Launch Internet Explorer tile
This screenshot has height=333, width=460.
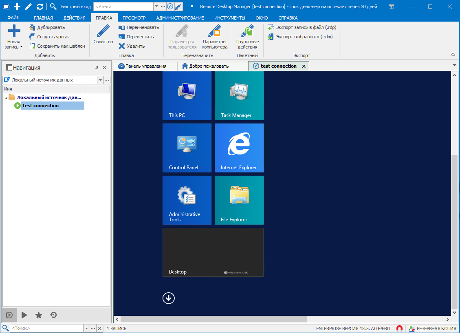(x=239, y=148)
